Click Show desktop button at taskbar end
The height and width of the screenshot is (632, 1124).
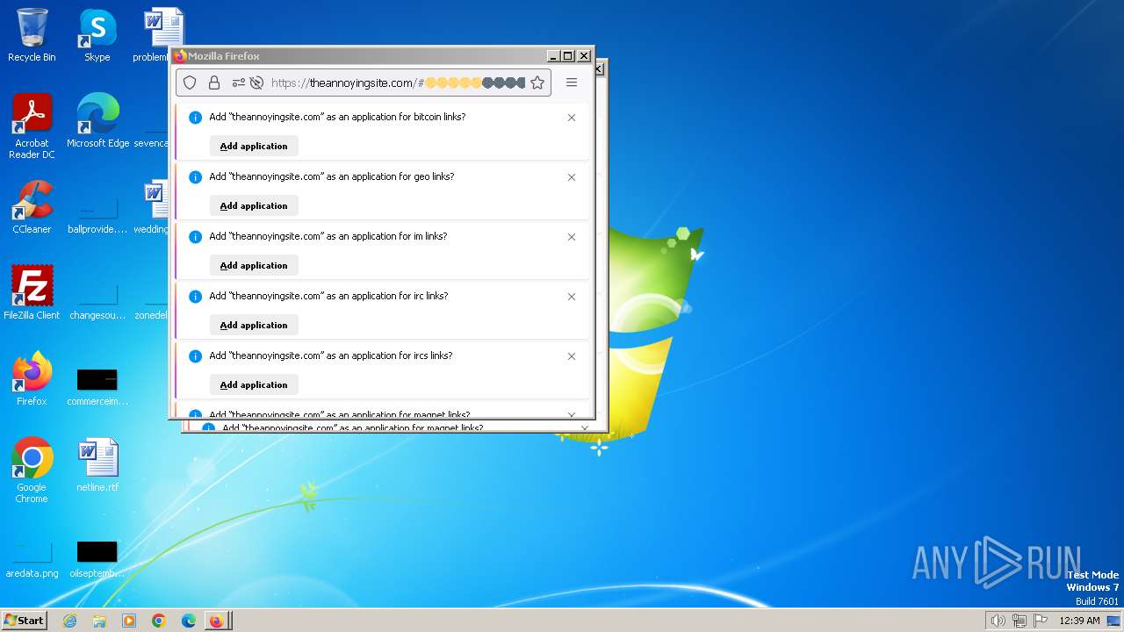(1114, 621)
